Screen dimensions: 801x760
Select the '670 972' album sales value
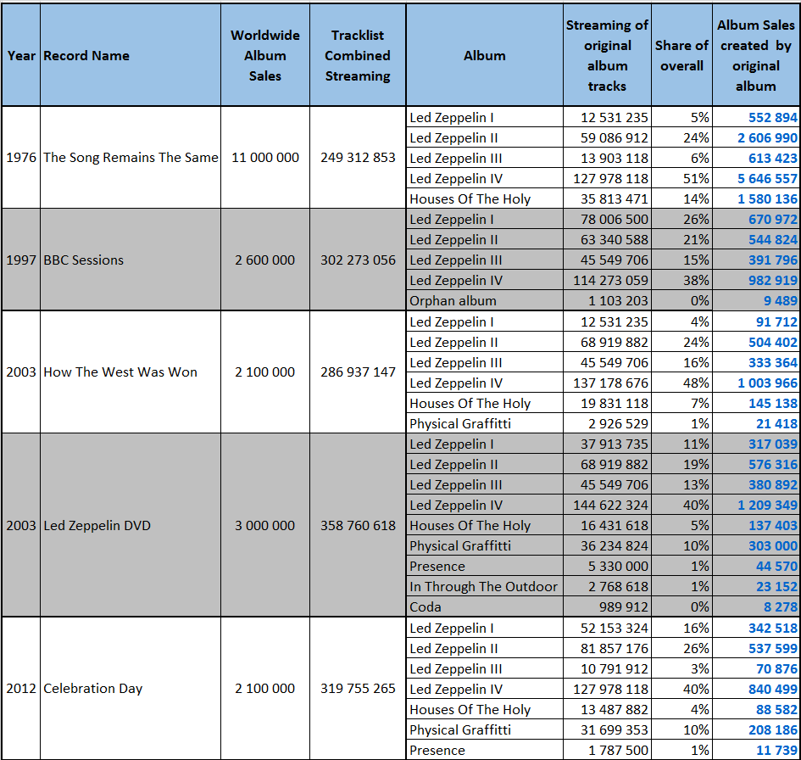coord(756,219)
